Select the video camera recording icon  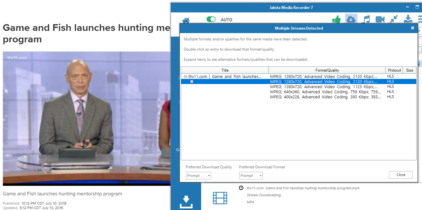pos(380,19)
